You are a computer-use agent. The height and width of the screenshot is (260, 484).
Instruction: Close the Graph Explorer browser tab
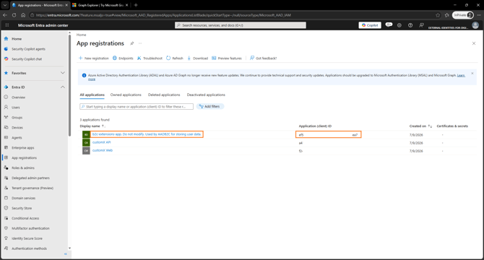point(126,5)
